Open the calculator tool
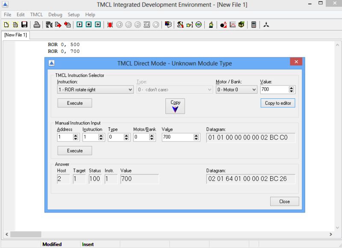Screen dimensions: 342x248 click(x=254, y=25)
